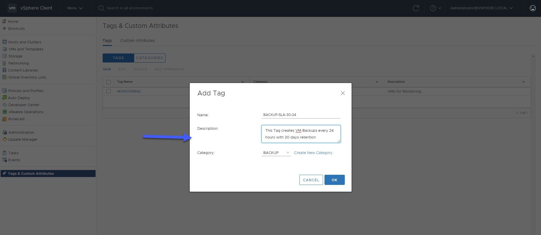Click the Networking icon in the sidebar

(5, 63)
